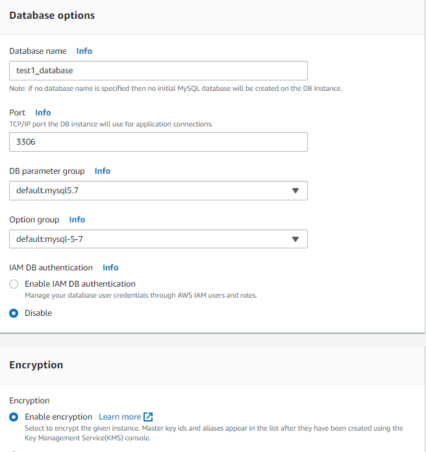Click the Enable encryption label text
Screen dimensions: 426x452
[x=58, y=417]
